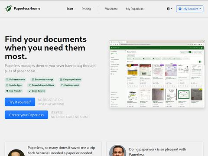Image resolution: width=208 pixels, height=156 pixels.
Task: Click the Create your Paperless button
Action: click(26, 115)
